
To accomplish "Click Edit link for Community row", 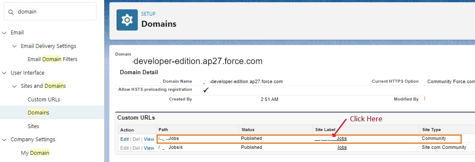I will click(125, 139).
